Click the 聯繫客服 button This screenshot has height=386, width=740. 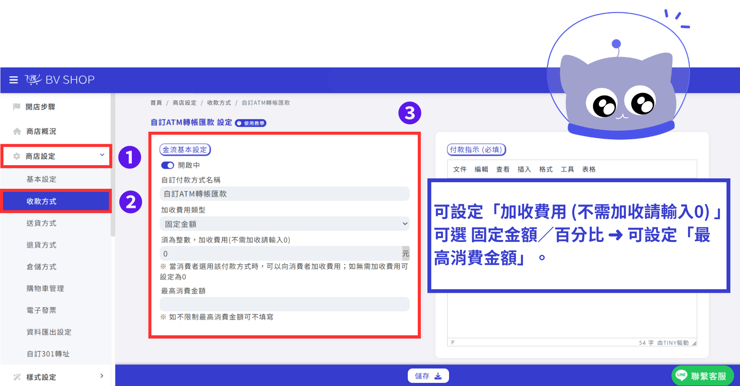click(x=702, y=376)
